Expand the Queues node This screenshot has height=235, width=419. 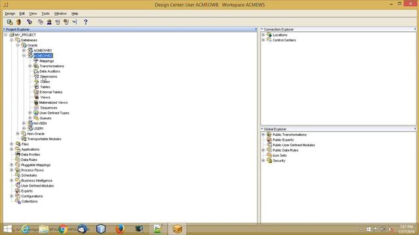pos(30,118)
